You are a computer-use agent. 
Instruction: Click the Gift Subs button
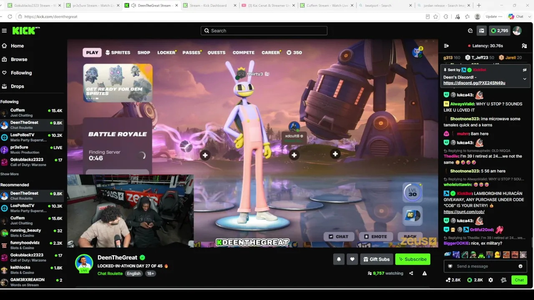pos(376,259)
